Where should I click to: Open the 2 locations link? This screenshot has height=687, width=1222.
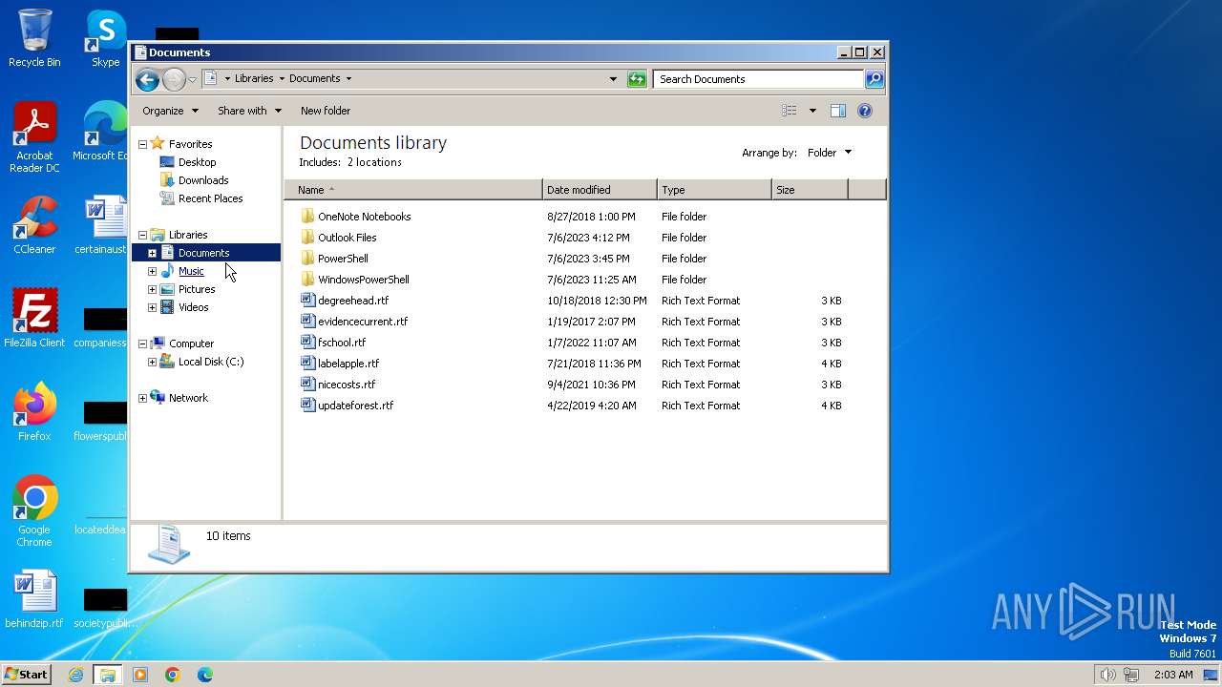[x=373, y=162]
